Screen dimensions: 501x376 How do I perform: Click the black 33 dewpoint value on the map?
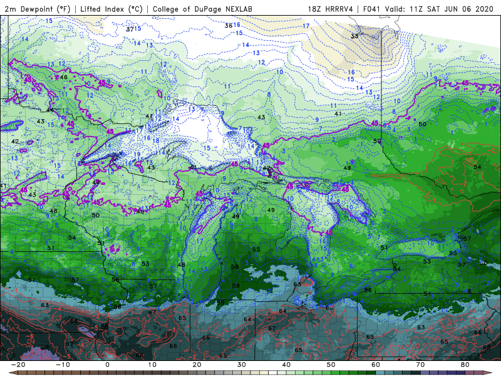tap(354, 36)
